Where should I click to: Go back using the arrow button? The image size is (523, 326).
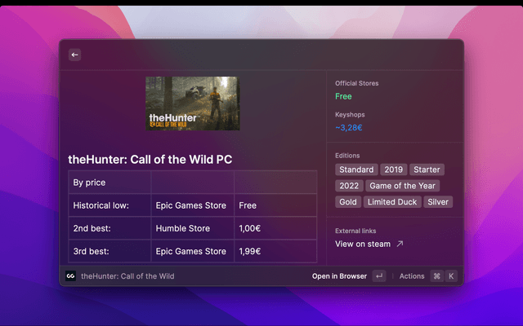tap(74, 55)
